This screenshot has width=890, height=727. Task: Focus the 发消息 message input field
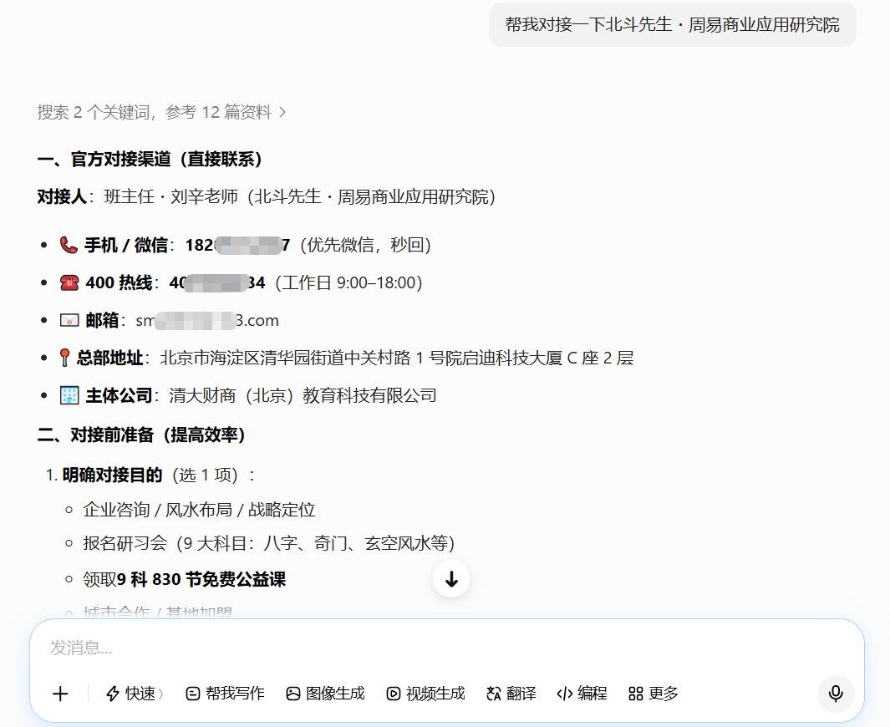click(447, 648)
